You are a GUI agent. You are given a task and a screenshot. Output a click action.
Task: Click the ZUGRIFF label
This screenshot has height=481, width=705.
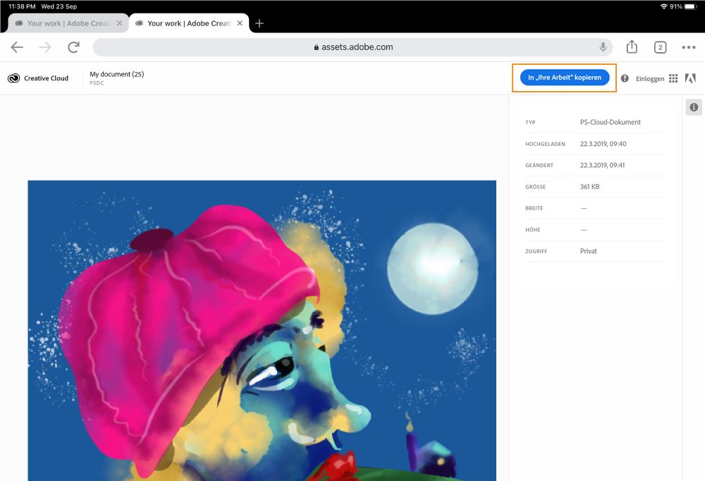pyautogui.click(x=536, y=251)
